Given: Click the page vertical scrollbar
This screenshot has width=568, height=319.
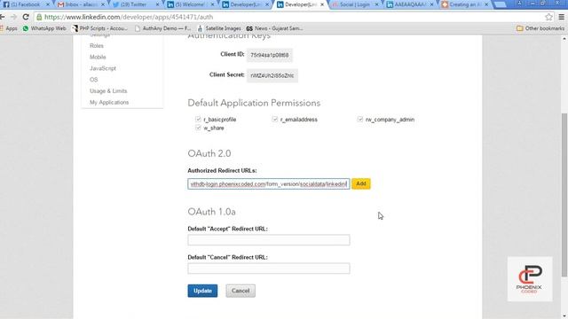Looking at the screenshot, I should point(564,195).
